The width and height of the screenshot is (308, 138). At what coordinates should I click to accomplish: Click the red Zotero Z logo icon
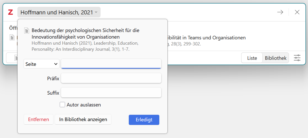(x=10, y=12)
